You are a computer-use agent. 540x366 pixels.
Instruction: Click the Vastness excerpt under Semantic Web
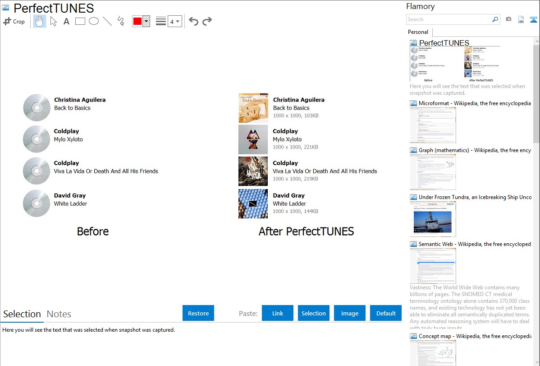[470, 307]
